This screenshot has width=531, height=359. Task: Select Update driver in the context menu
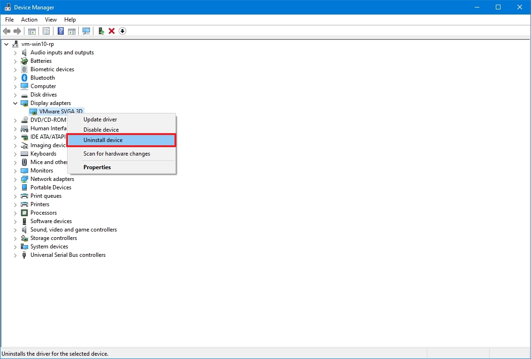(99, 119)
